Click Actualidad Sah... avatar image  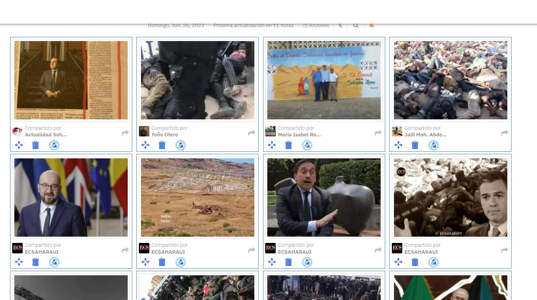coord(17,131)
